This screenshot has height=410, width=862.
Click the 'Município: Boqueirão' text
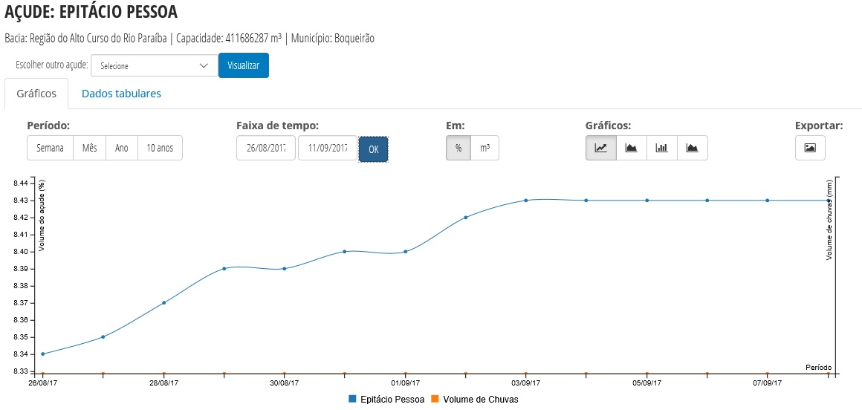pyautogui.click(x=333, y=39)
